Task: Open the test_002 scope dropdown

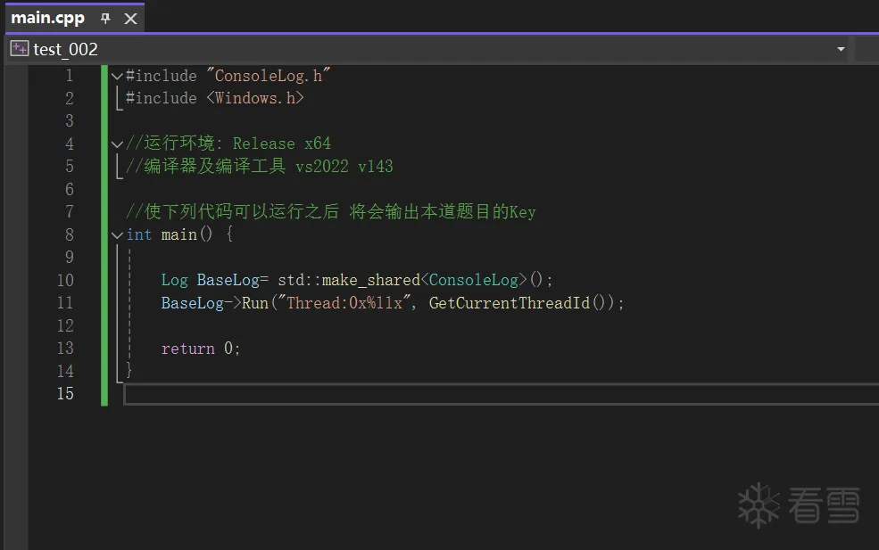Action: 841,49
